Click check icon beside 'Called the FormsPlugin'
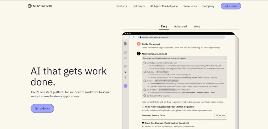The height and width of the screenshot is (129, 268). pyautogui.click(x=145, y=72)
